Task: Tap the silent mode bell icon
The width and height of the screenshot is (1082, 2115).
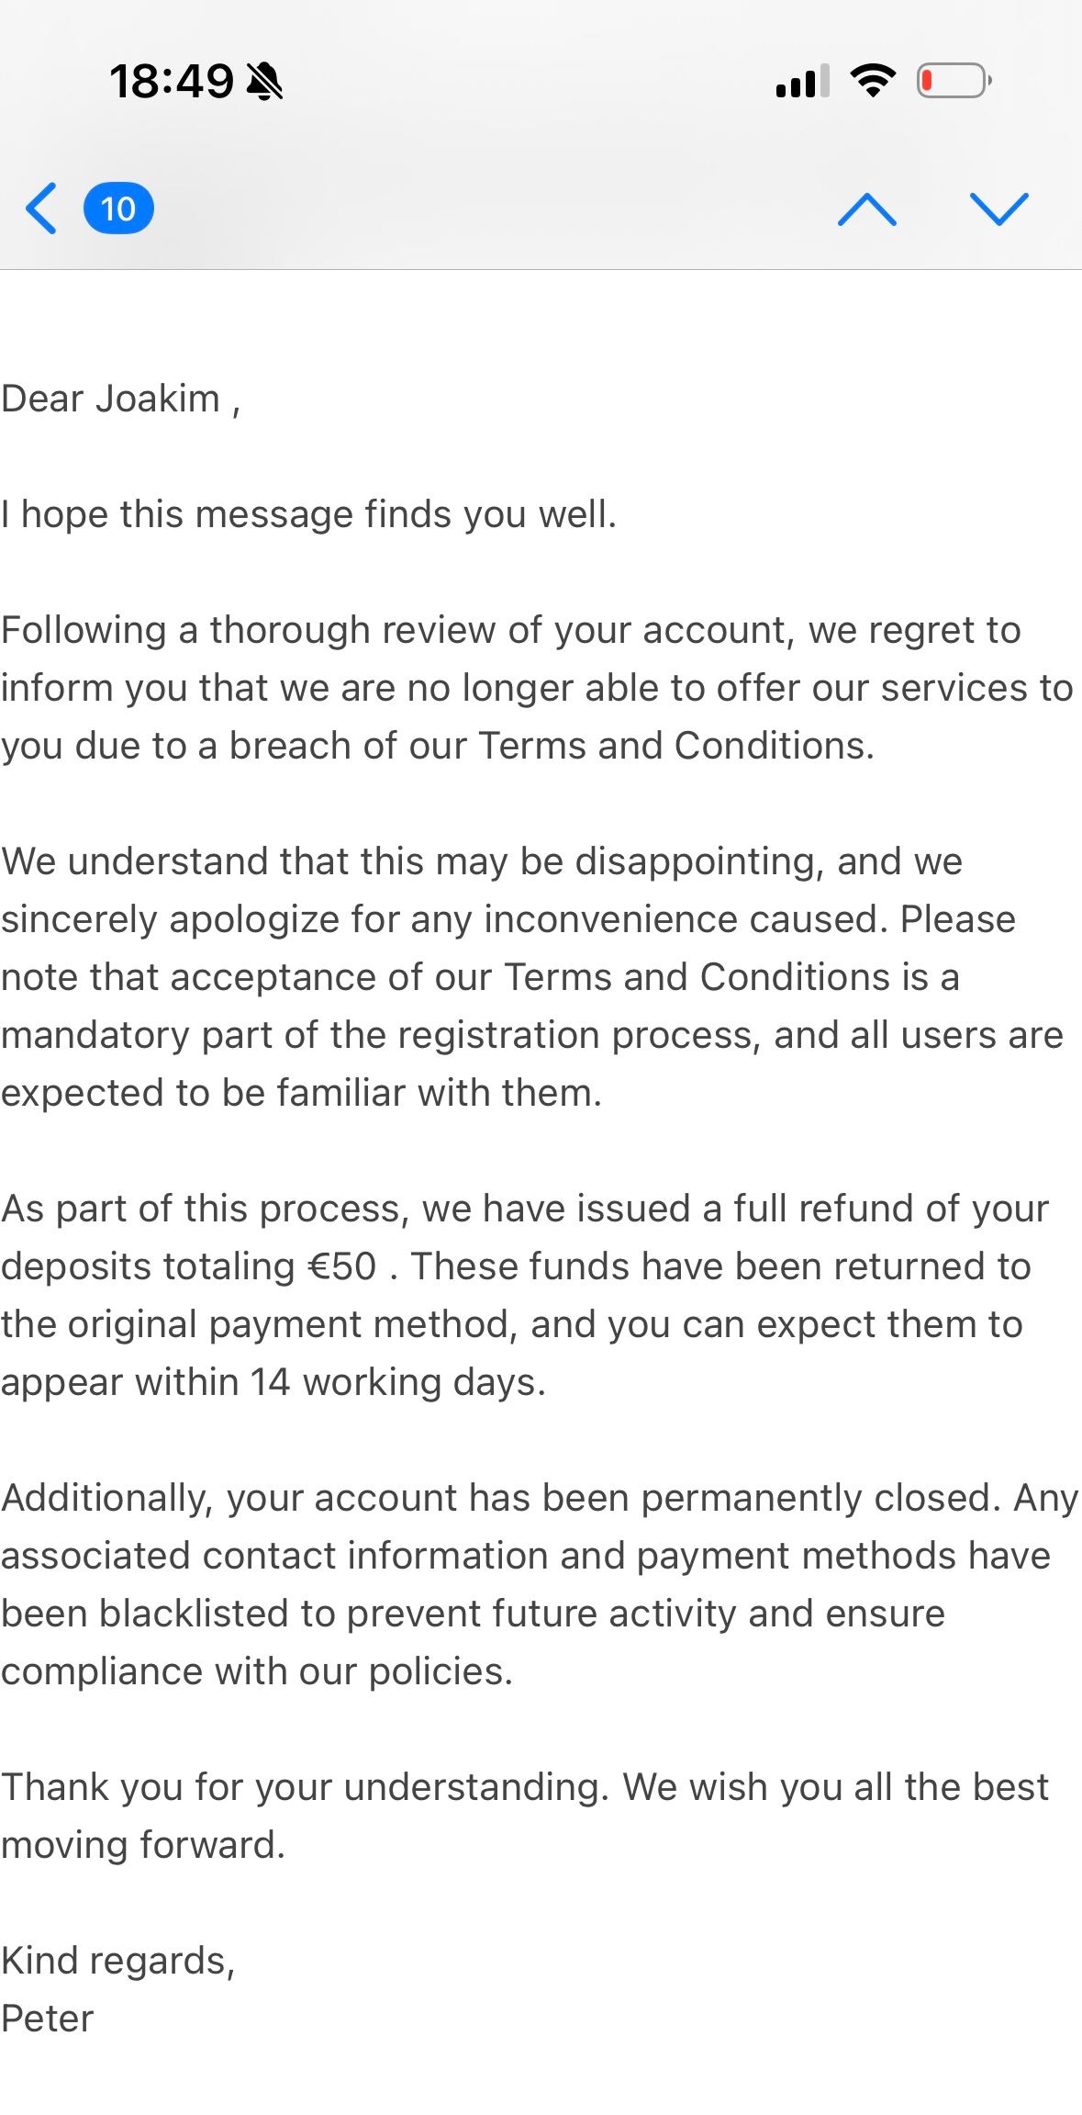Action: 265,82
